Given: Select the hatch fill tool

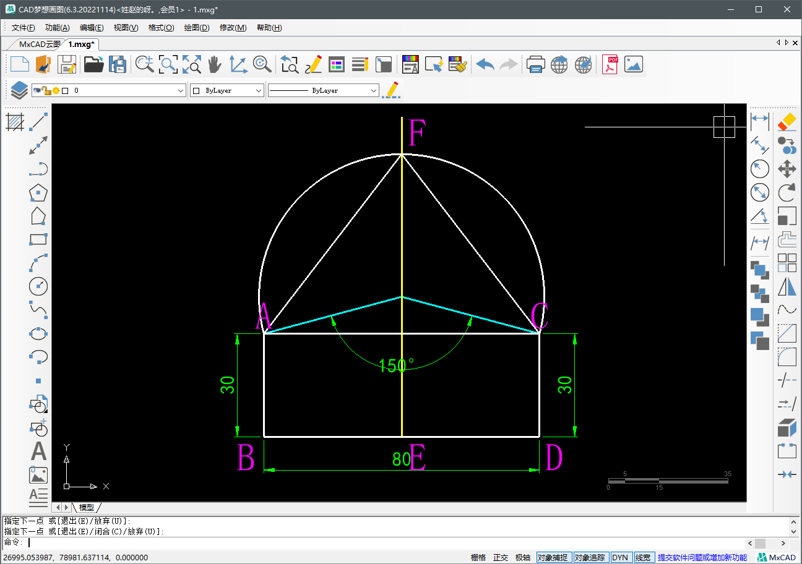Looking at the screenshot, I should point(15,122).
